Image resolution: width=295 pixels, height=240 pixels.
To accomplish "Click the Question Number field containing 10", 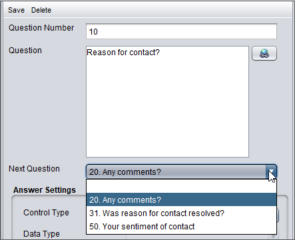I will (181, 31).
